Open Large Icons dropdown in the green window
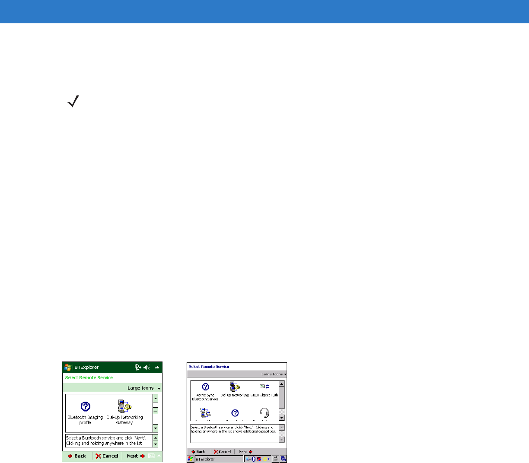Viewport: 529px width, 463px height. pos(144,388)
